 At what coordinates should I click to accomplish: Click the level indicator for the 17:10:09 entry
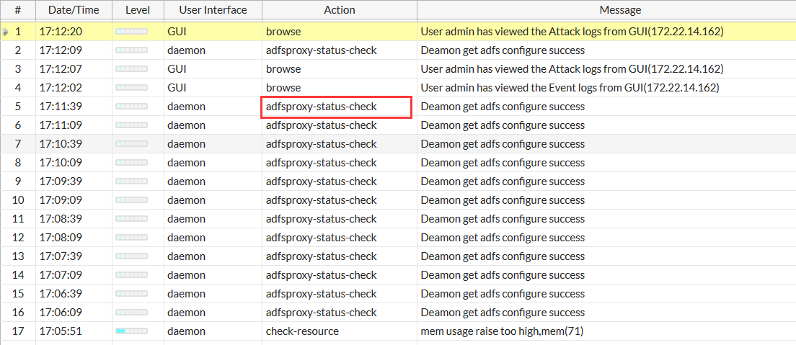pyautogui.click(x=131, y=163)
